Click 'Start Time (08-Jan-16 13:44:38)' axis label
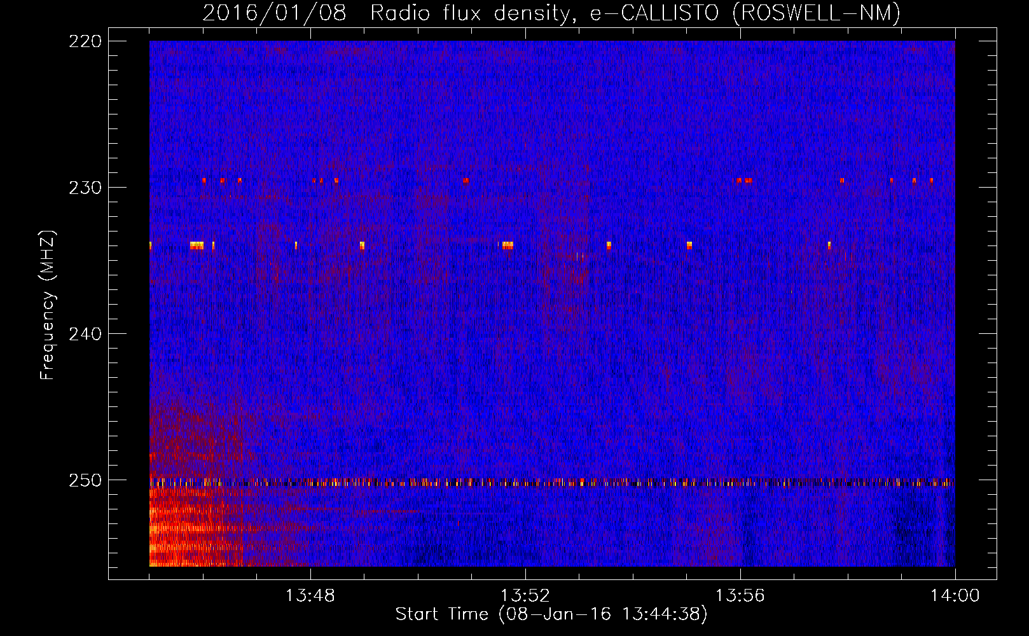 pyautogui.click(x=551, y=614)
